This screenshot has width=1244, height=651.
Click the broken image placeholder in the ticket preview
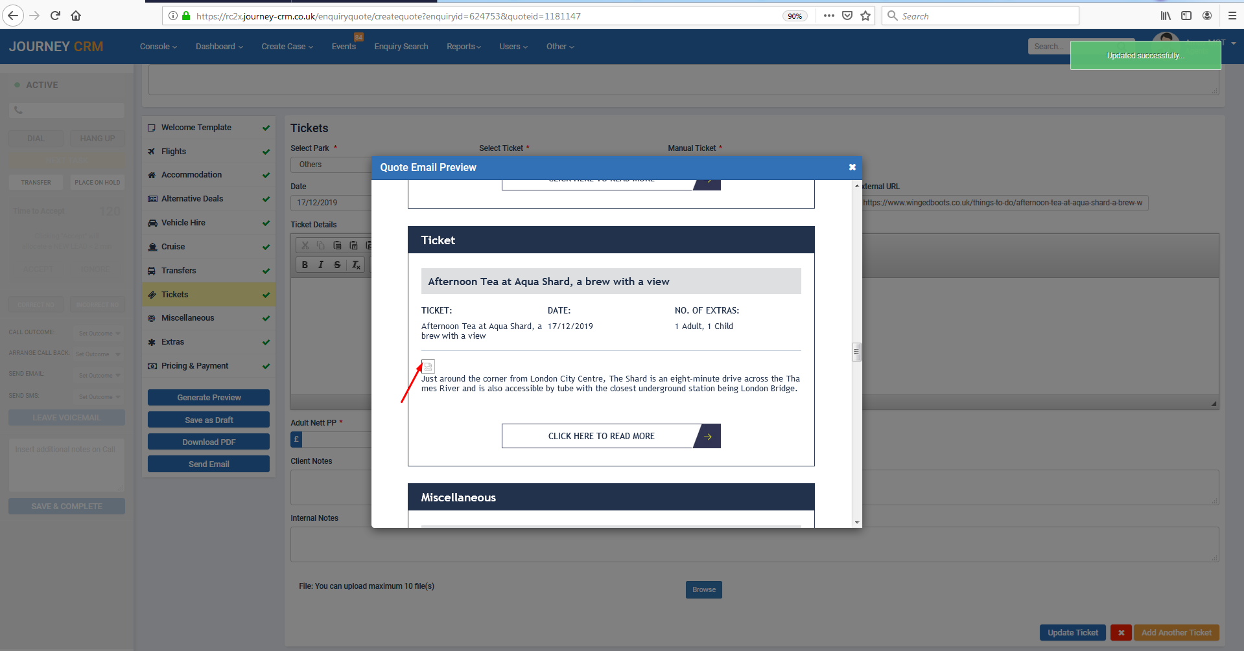(x=428, y=367)
